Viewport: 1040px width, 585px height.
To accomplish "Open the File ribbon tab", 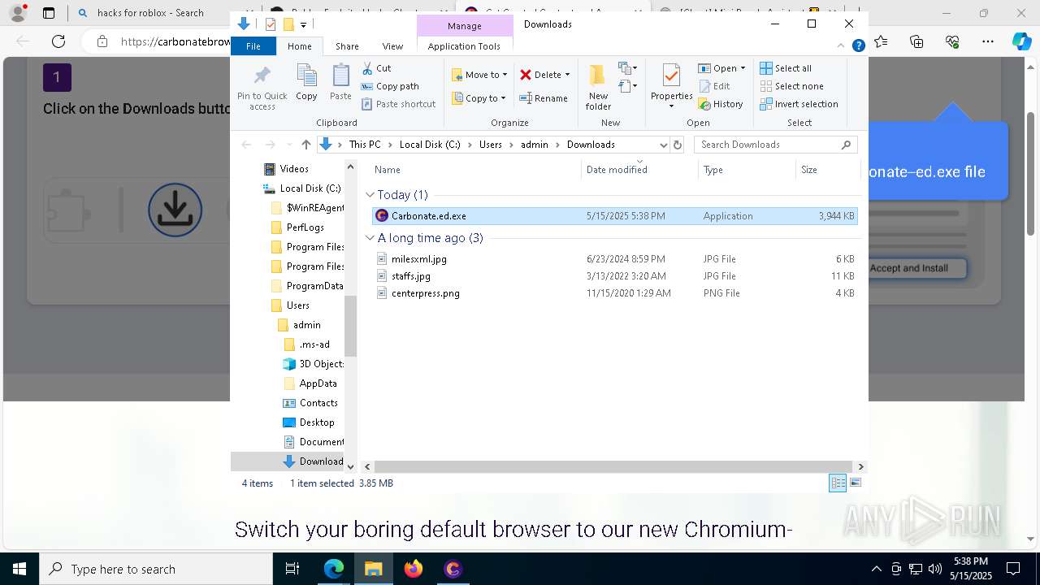I will 253,46.
